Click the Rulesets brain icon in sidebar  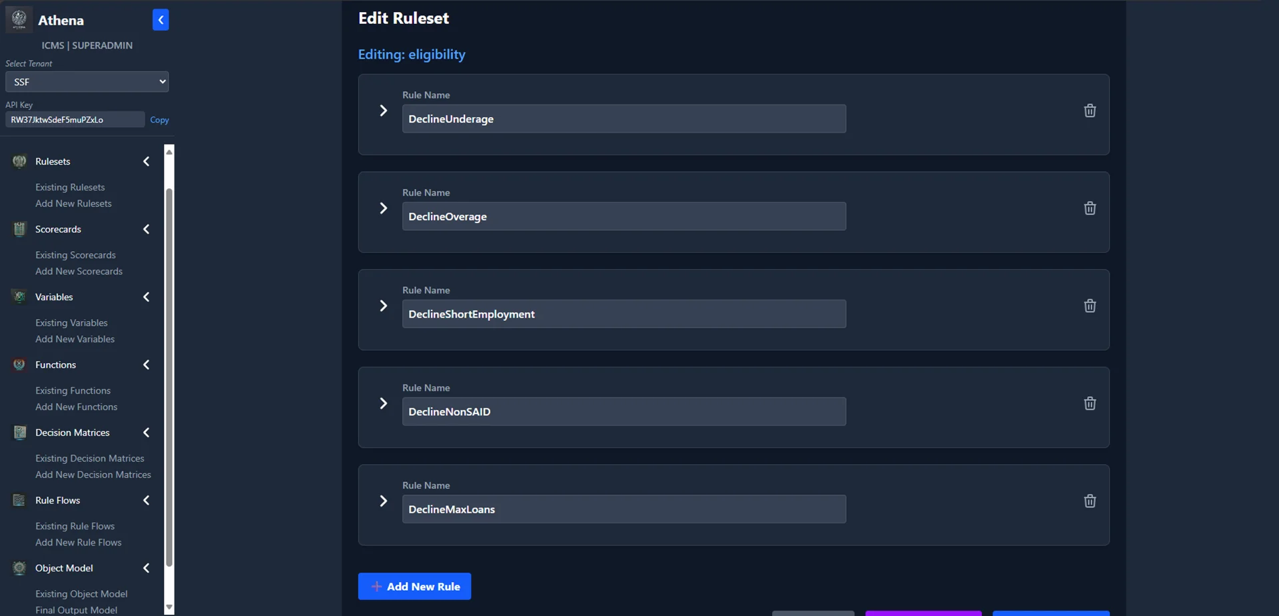(x=19, y=161)
